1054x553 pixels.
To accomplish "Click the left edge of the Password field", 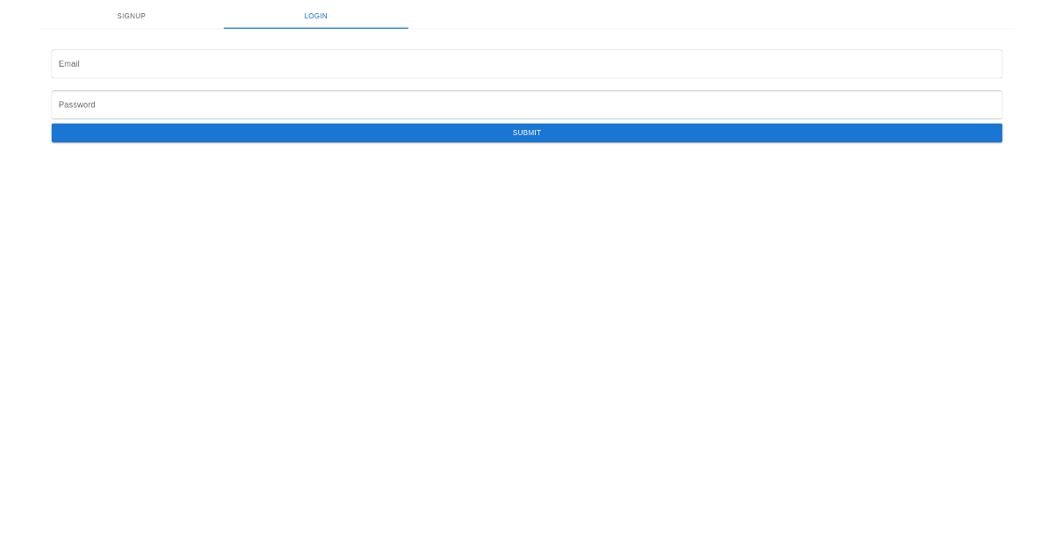I will 60,104.
